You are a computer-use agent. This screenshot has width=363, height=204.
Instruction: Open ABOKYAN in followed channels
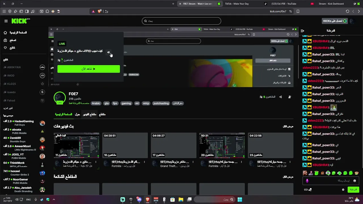(24, 67)
